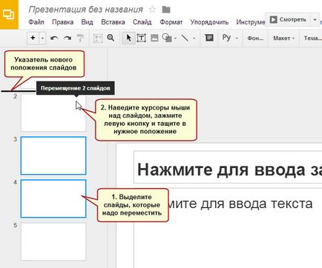Click the undo arrow icon
The height and width of the screenshot is (268, 322).
pos(54,38)
